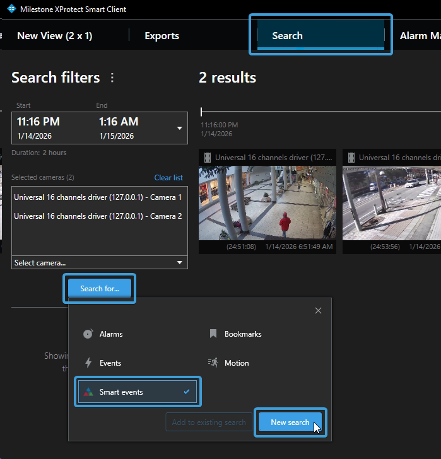Image resolution: width=441 pixels, height=459 pixels.
Task: Click the Smart events triangle icon
Action: pyautogui.click(x=88, y=392)
